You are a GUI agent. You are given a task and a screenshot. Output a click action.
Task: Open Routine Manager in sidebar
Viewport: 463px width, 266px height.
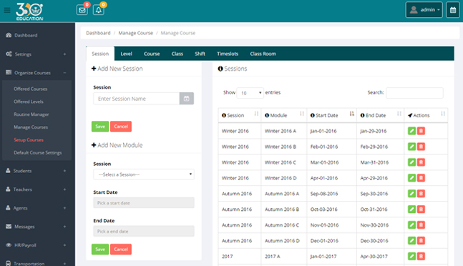(x=31, y=114)
